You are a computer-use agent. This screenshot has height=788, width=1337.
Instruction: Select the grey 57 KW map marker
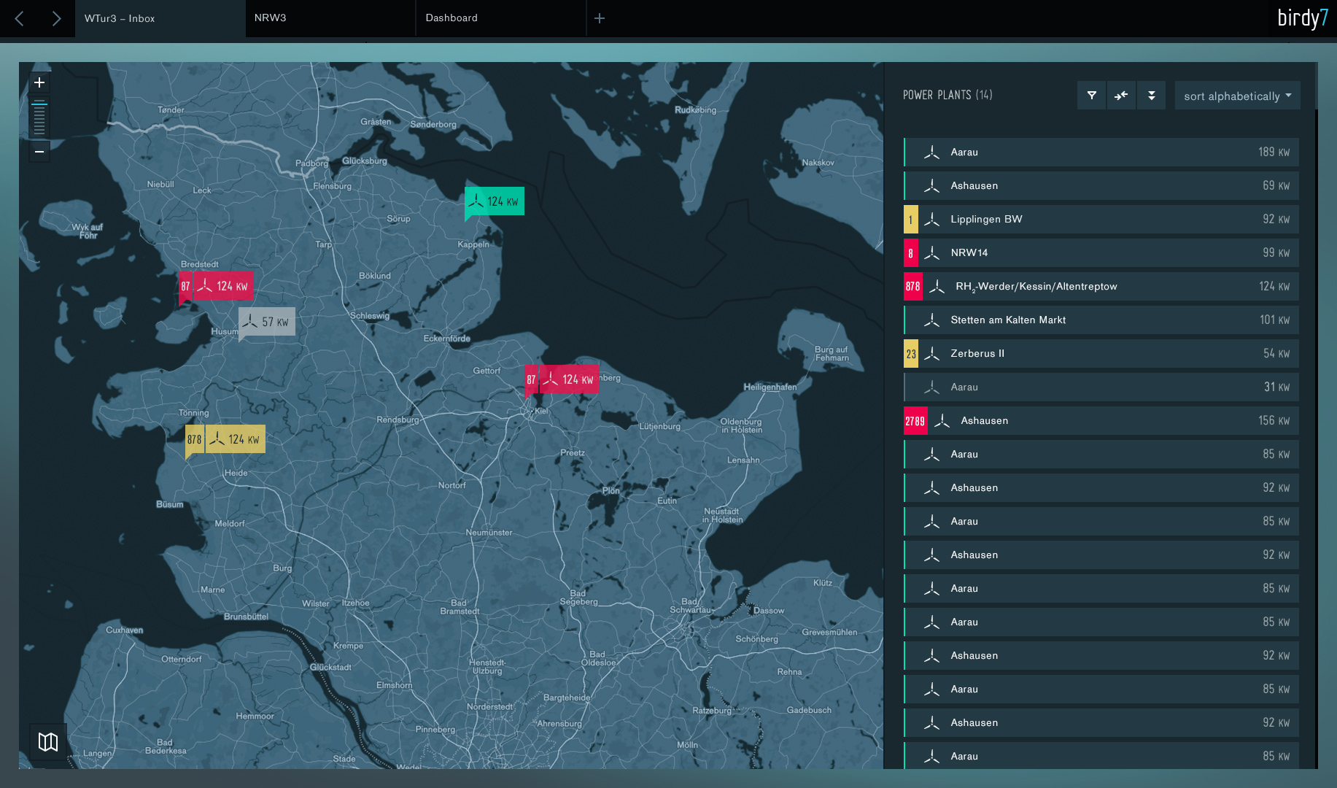coord(267,322)
